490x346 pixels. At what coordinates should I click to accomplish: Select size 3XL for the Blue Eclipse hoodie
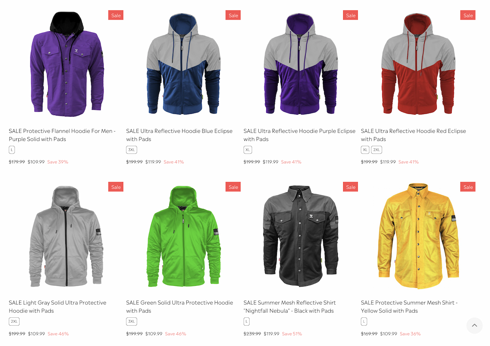[x=131, y=150]
